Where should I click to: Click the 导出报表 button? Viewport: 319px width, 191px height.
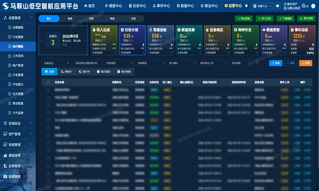click(x=244, y=19)
